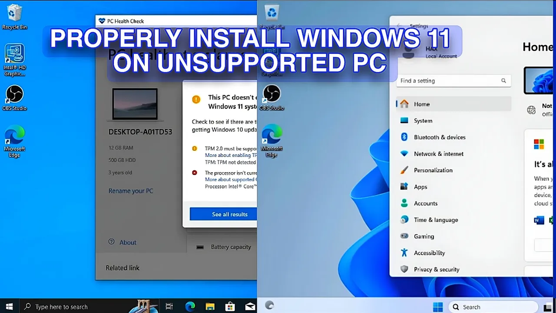Open Edge from the Windows 10 taskbar
Viewport: 556px width, 313px height.
point(190,306)
